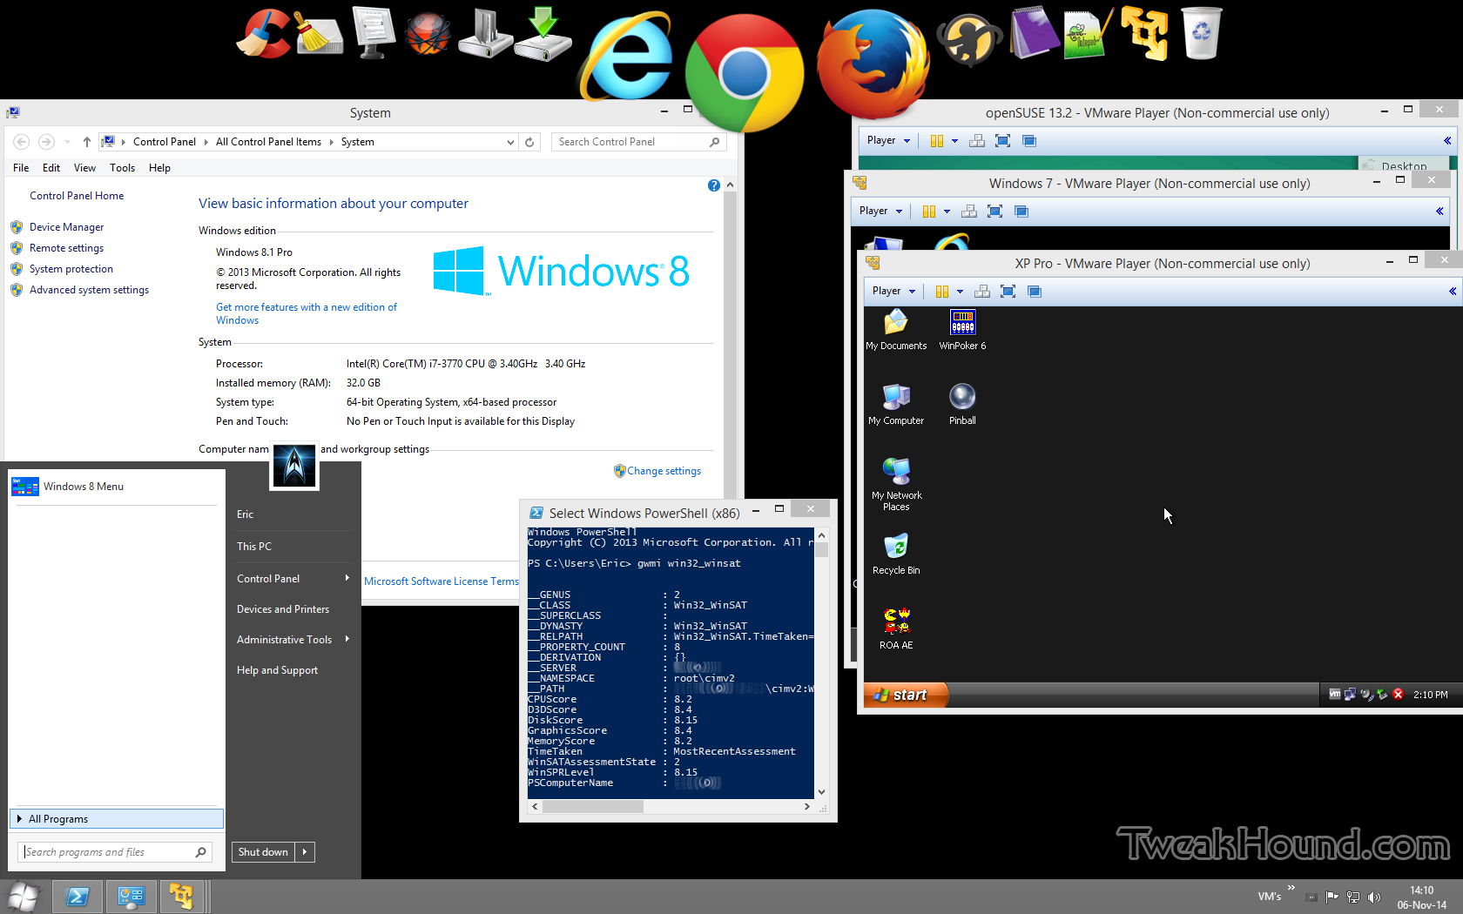Open Player dropdown in XP Pro window
The height and width of the screenshot is (914, 1463).
893,292
